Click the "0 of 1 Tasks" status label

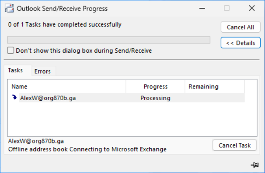pyautogui.click(x=65, y=24)
